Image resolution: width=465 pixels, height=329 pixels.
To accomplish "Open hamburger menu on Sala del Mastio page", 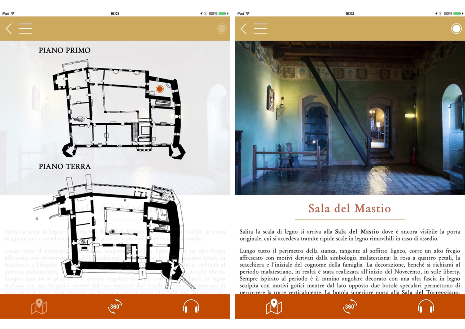I will (260, 29).
